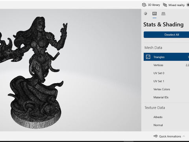Click the Texture Data section header

[155, 108]
